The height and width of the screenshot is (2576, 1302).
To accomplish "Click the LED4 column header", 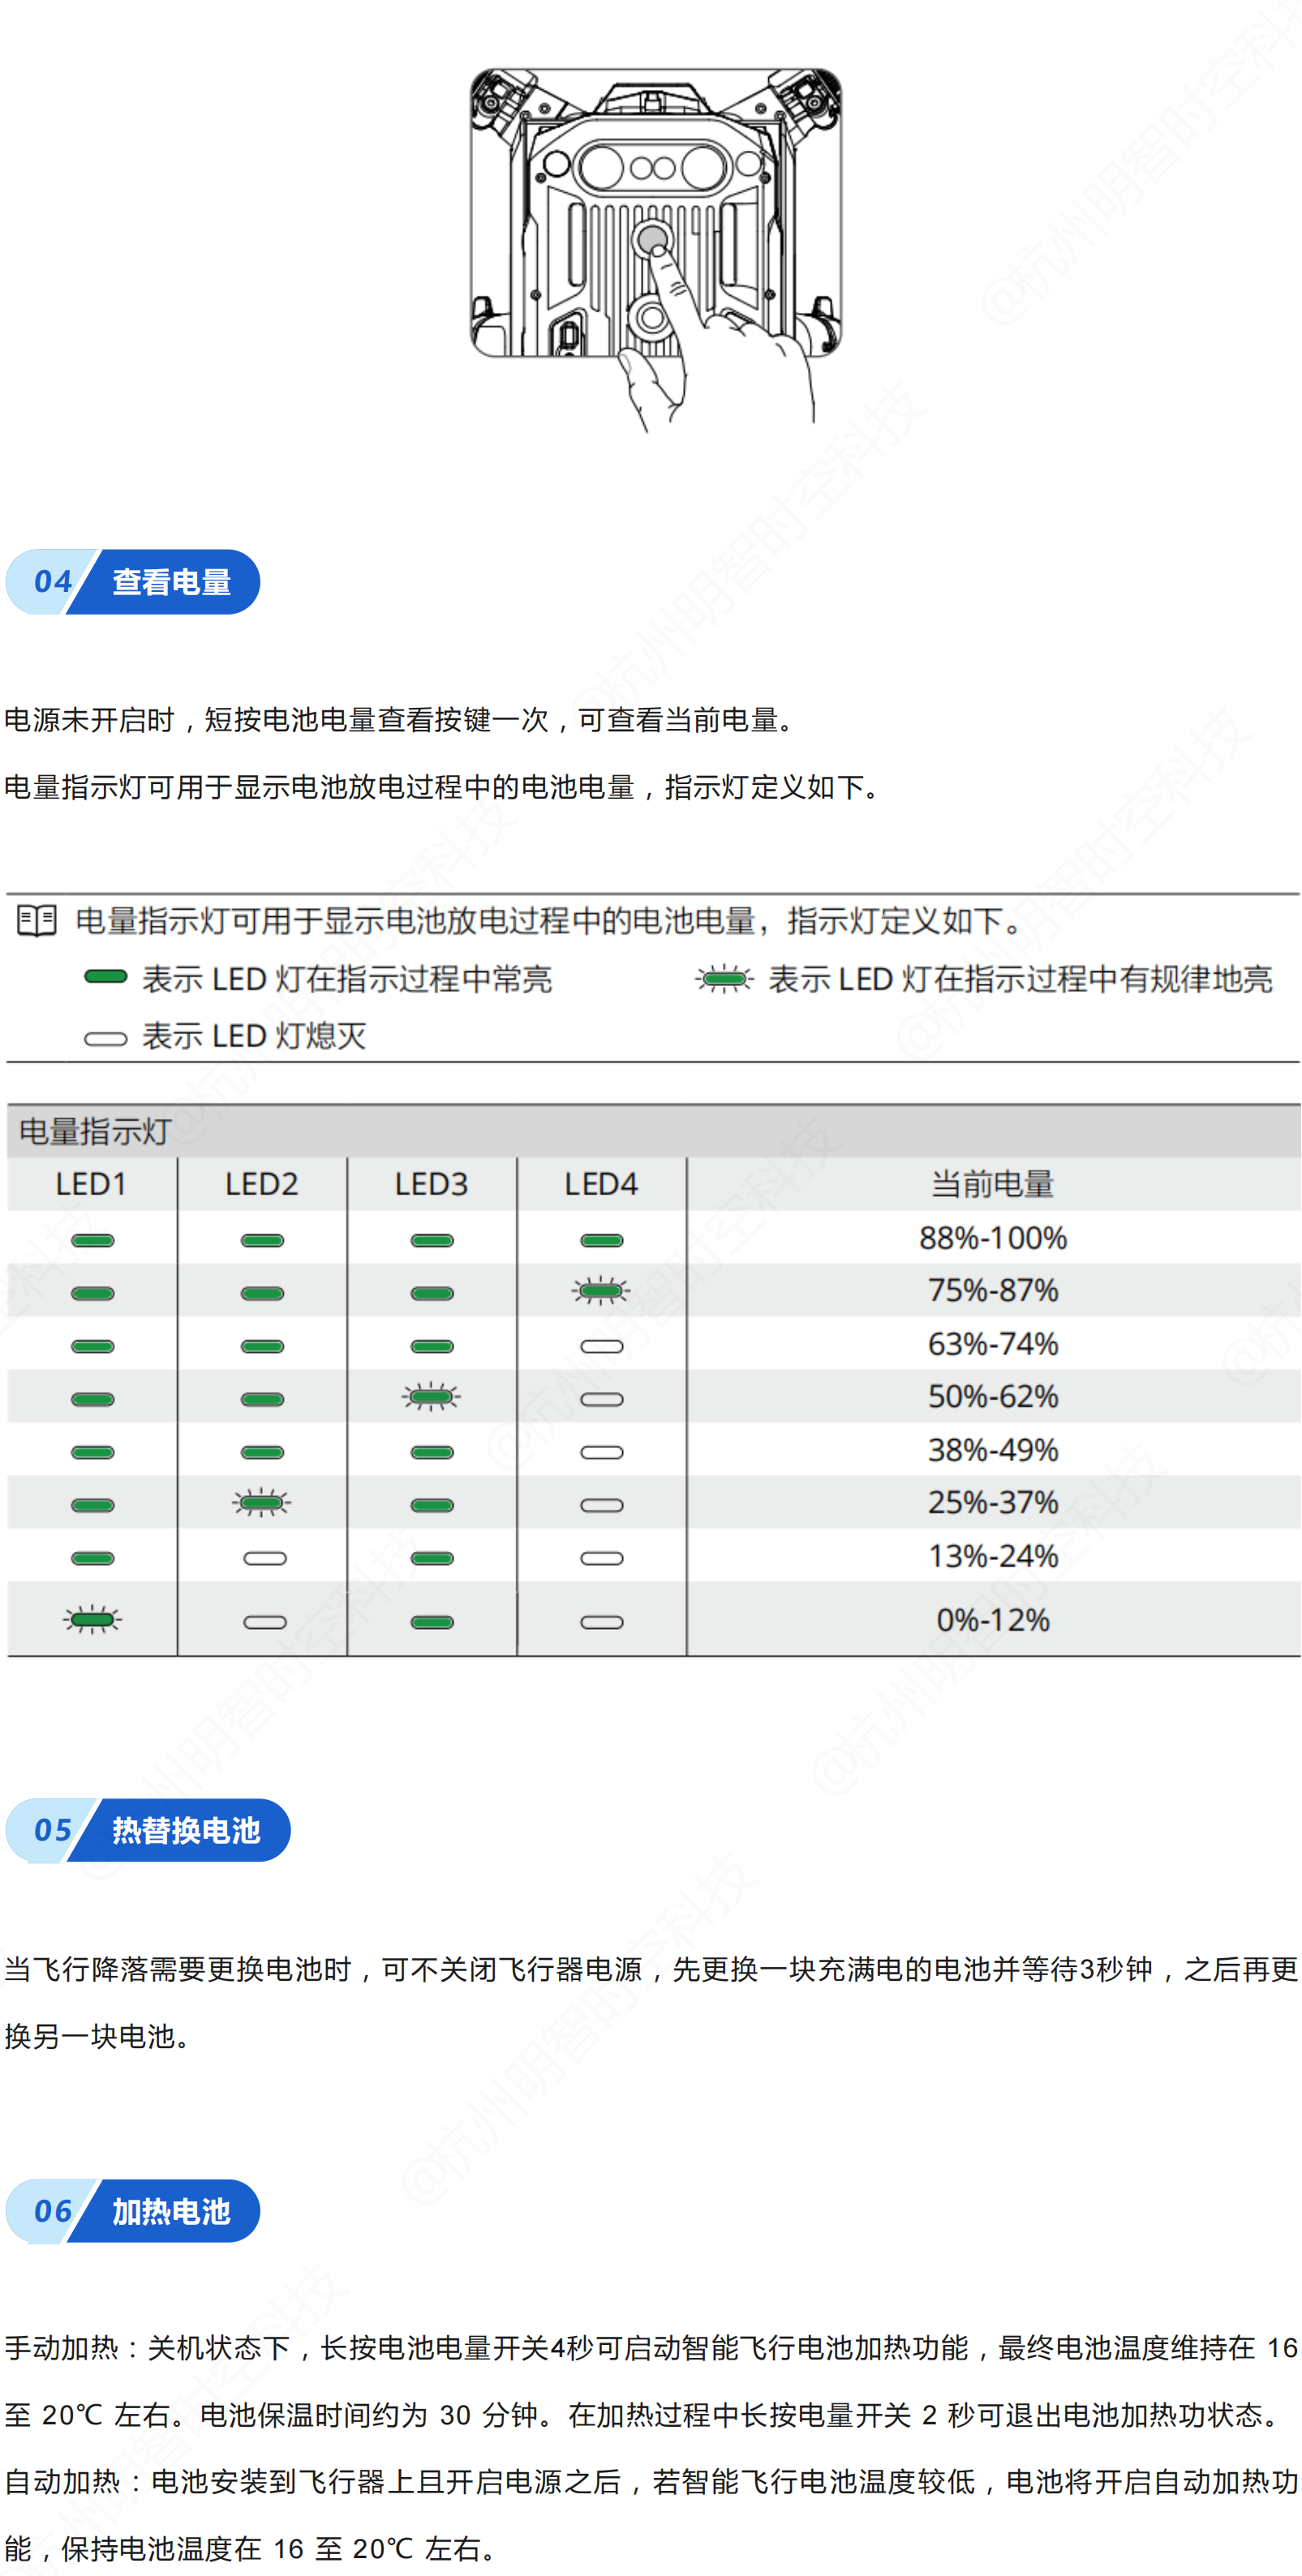I will (x=601, y=1184).
